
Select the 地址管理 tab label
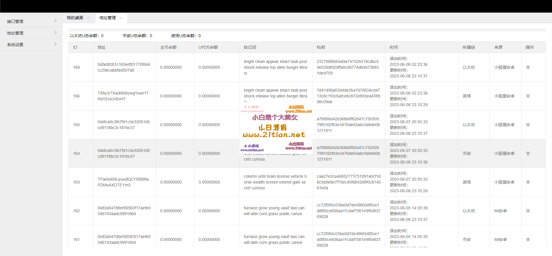[108, 18]
